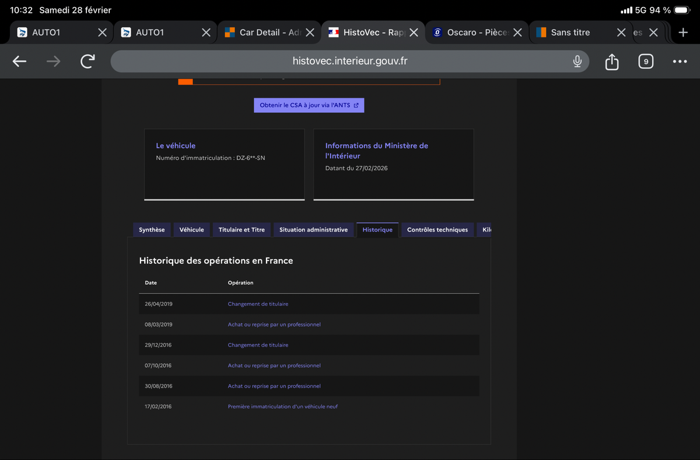Tap the microphone icon in address bar
Screen dimensions: 700x460
[x=577, y=61]
